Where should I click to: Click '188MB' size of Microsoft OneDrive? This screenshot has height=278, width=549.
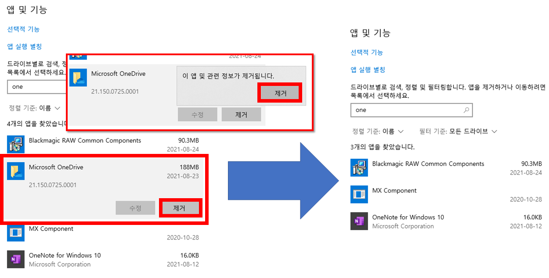coord(189,167)
